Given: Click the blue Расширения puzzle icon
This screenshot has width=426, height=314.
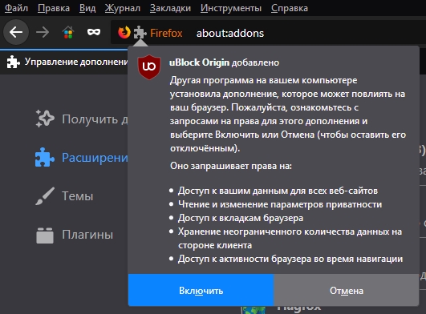Looking at the screenshot, I should (x=45, y=157).
